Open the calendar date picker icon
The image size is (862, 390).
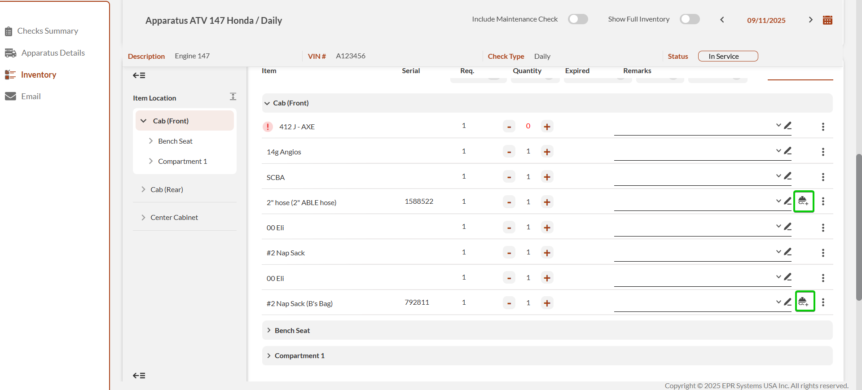827,20
